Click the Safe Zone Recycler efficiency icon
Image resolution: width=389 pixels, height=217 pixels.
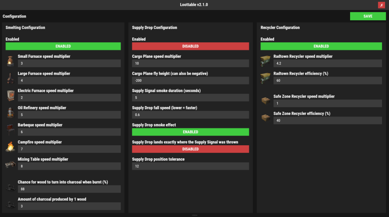pyautogui.click(x=265, y=118)
